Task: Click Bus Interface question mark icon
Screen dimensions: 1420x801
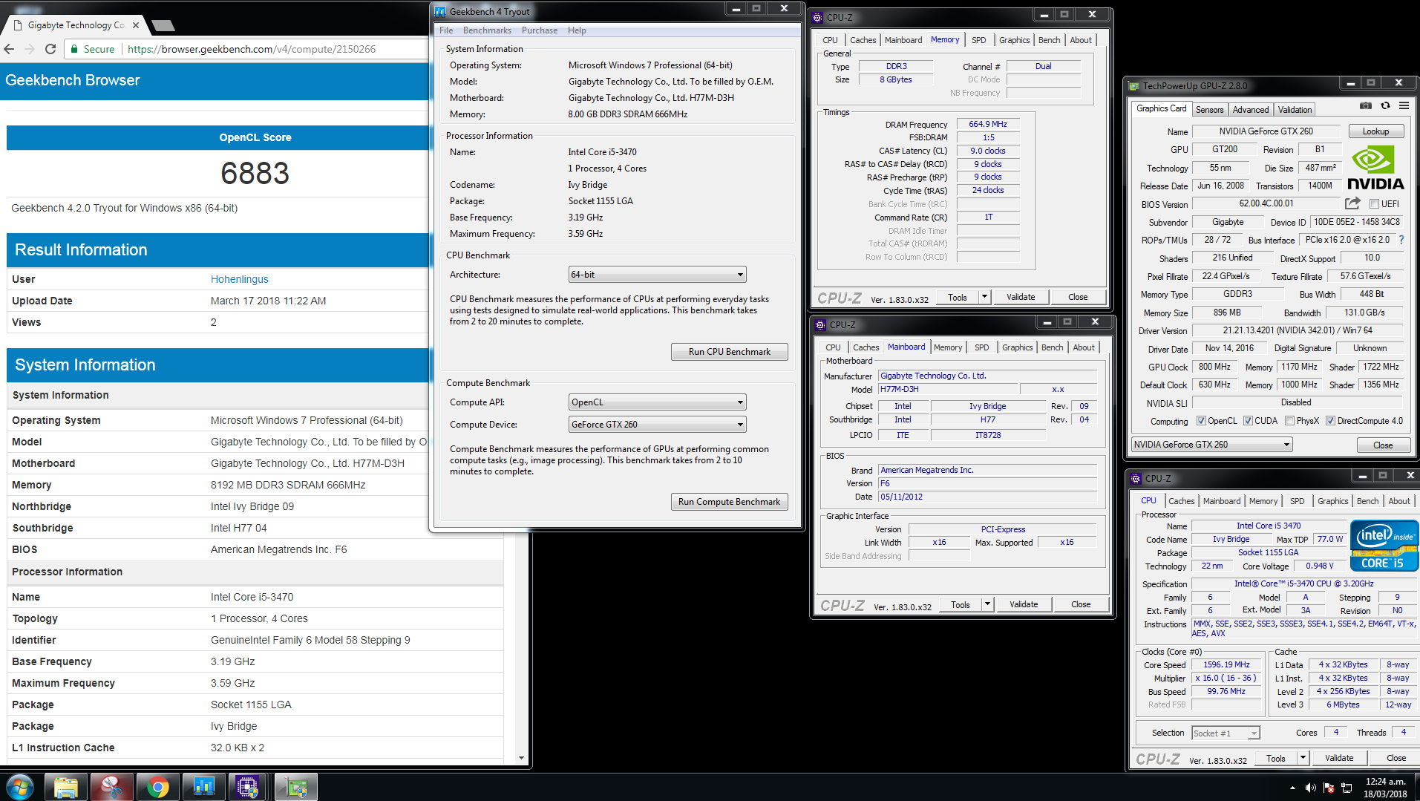Action: click(x=1401, y=240)
